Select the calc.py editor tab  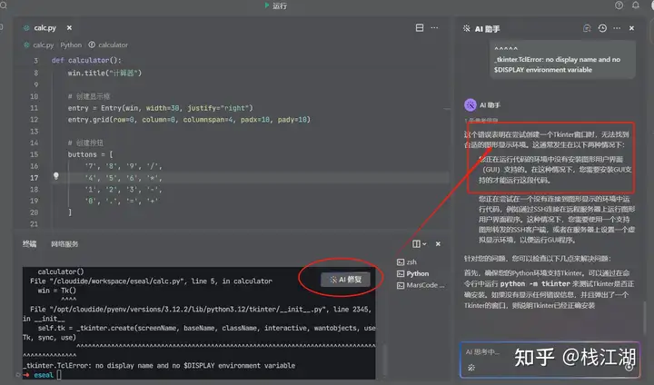45,28
